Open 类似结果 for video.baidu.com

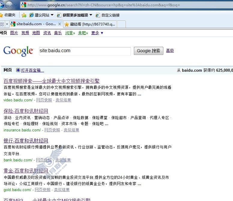(x=63, y=100)
